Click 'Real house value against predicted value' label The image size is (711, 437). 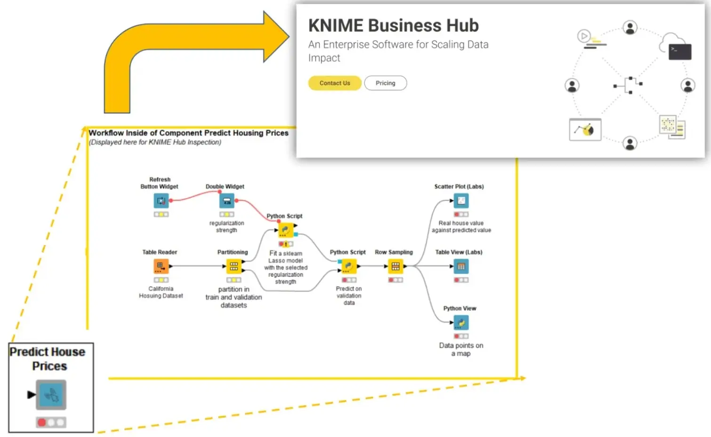pyautogui.click(x=461, y=227)
